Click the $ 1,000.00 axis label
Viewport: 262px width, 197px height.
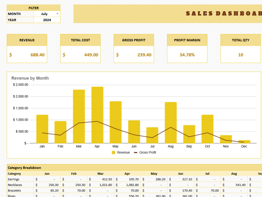[20, 120]
